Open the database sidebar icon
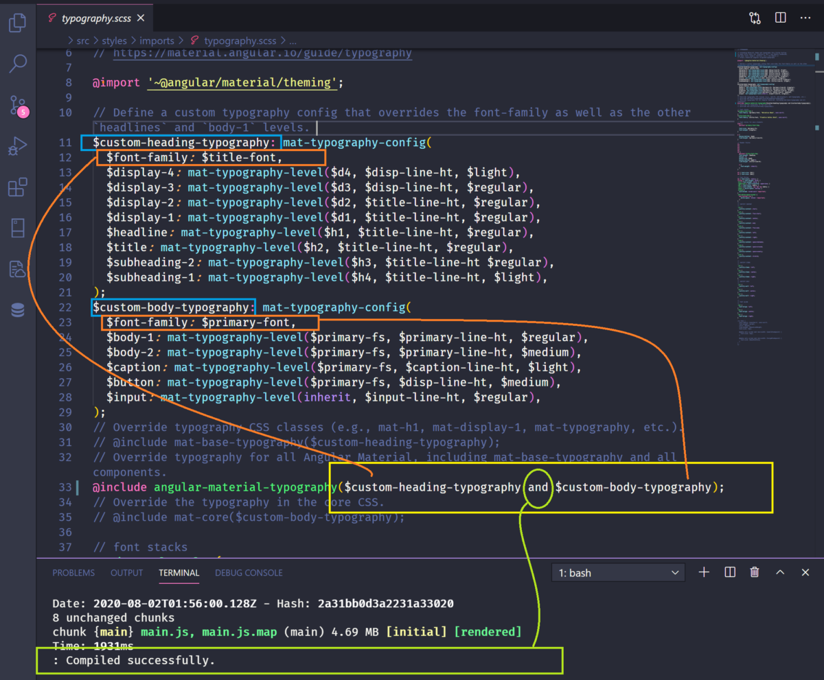The width and height of the screenshot is (824, 680). tap(18, 310)
